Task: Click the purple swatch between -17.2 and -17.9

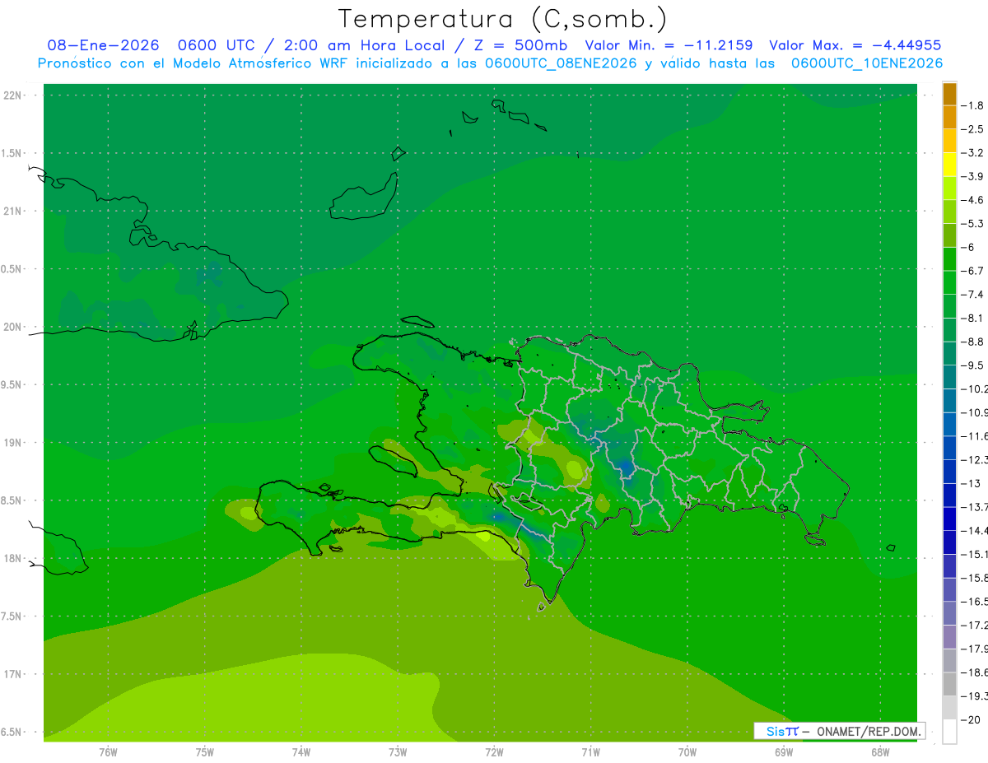Action: 949,637
